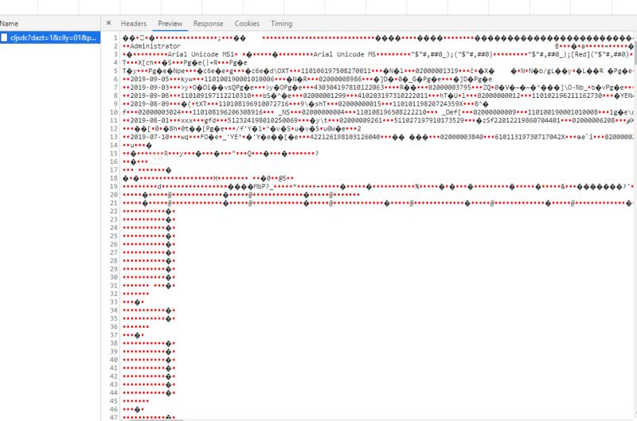This screenshot has width=637, height=421.
Task: Click line number 1 in the preview gutter
Action: tap(115, 37)
